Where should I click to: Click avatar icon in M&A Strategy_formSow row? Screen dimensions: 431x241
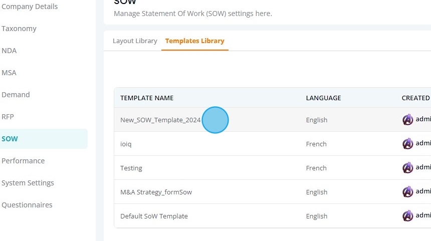408,192
